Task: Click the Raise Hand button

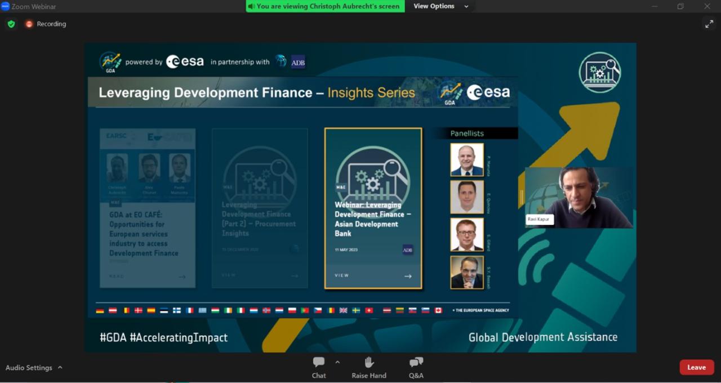Action: [x=369, y=367]
